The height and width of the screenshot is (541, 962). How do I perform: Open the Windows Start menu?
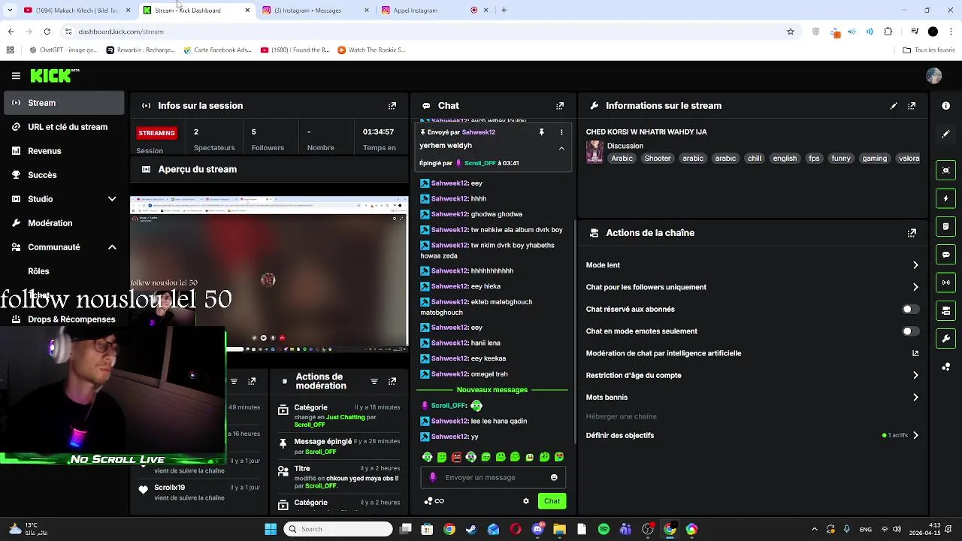click(x=271, y=529)
